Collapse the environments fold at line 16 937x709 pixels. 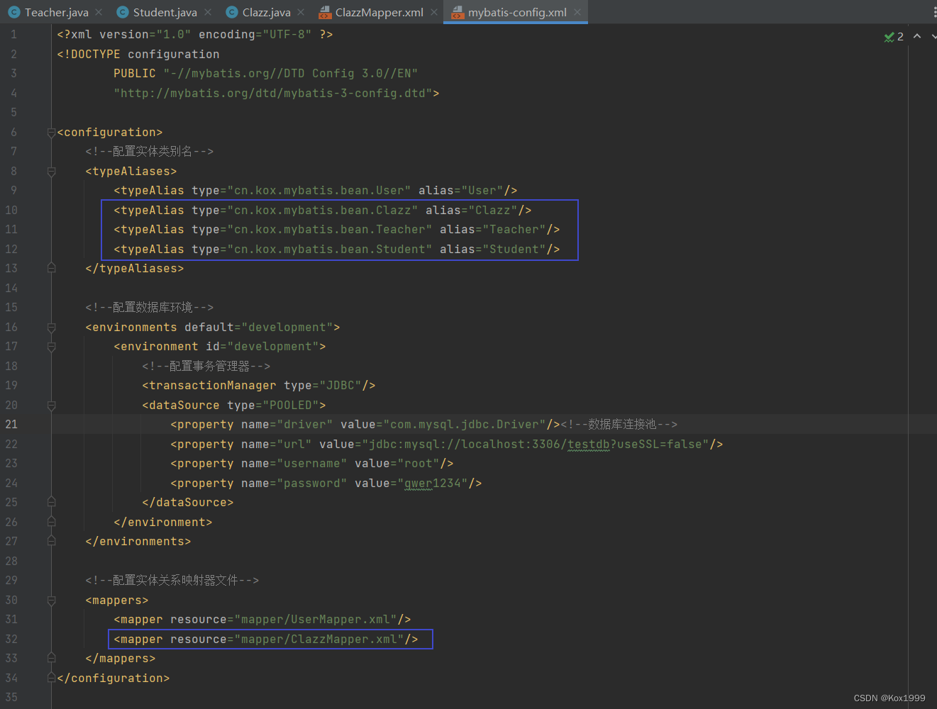coord(51,328)
